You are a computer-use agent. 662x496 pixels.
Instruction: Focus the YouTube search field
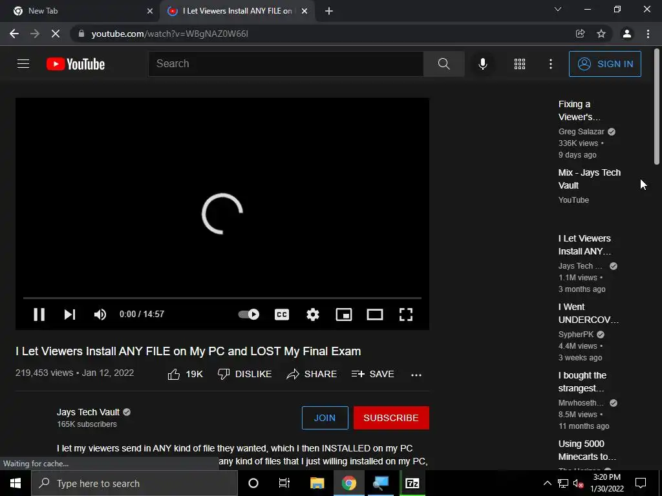coord(286,64)
